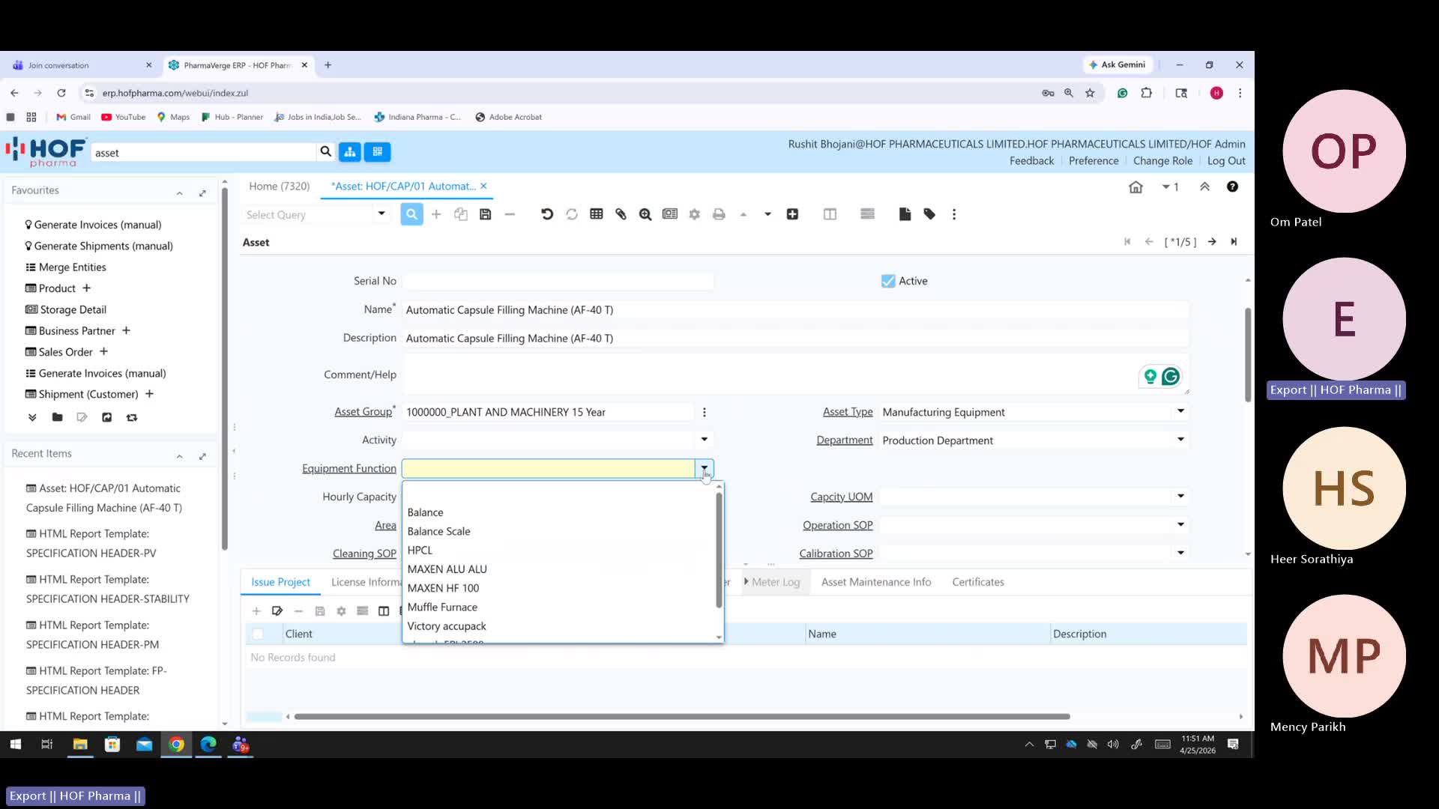The height and width of the screenshot is (809, 1439).
Task: Click the Serial No input field
Action: click(x=558, y=281)
